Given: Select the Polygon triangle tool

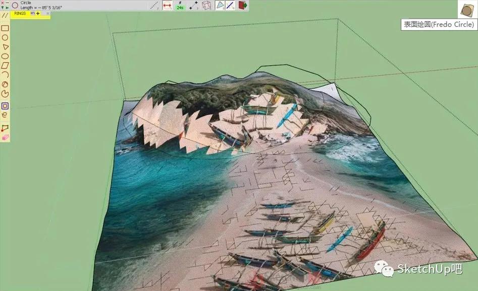Looking at the screenshot, I should [5, 47].
